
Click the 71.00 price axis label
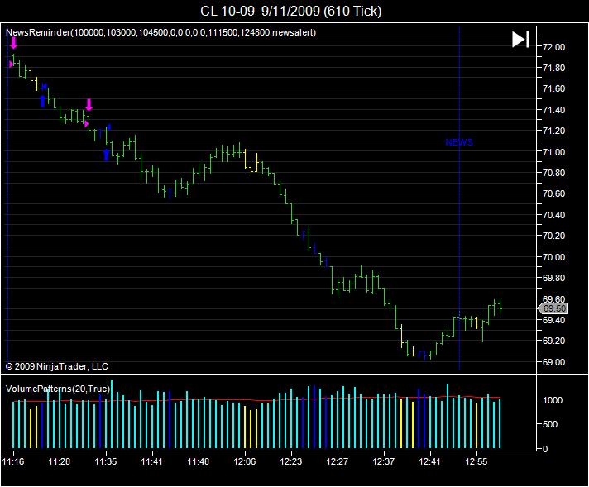point(553,152)
